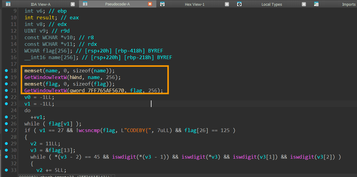Image resolution: width=357 pixels, height=177 pixels.
Task: Click the Imports tab icon
Action: (x=316, y=4)
